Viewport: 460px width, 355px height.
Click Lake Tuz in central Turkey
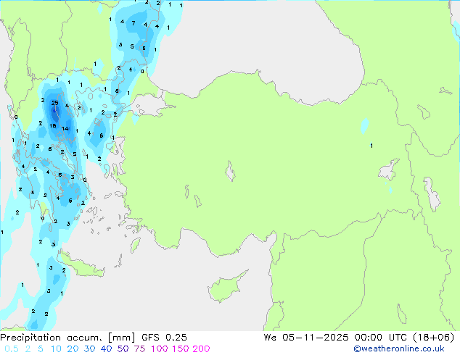[230, 171]
